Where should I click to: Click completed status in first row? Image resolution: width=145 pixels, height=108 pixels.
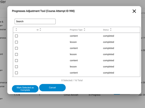[108, 36]
